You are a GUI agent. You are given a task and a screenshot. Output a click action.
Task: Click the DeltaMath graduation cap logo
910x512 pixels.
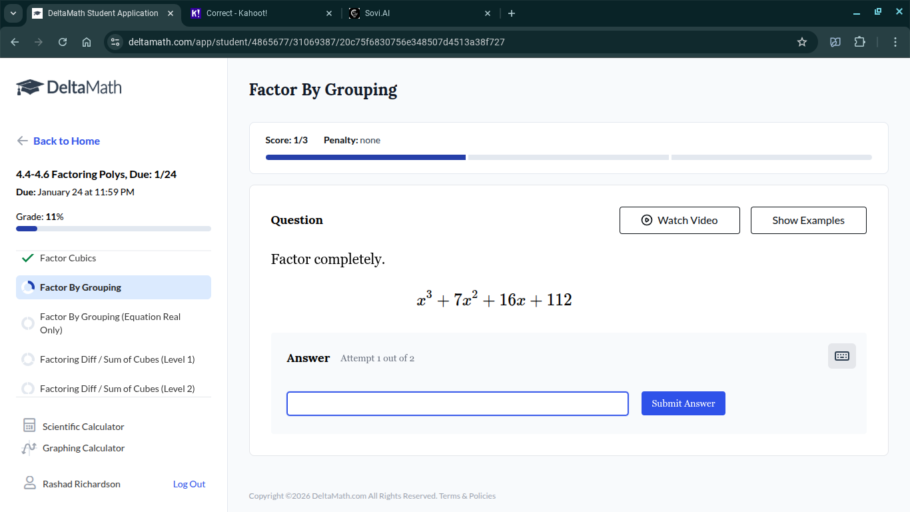[29, 87]
